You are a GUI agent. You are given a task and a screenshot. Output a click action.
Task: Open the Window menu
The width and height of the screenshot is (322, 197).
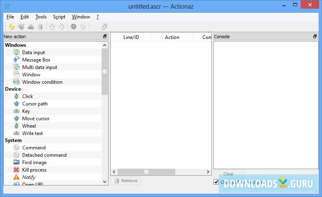click(x=81, y=17)
